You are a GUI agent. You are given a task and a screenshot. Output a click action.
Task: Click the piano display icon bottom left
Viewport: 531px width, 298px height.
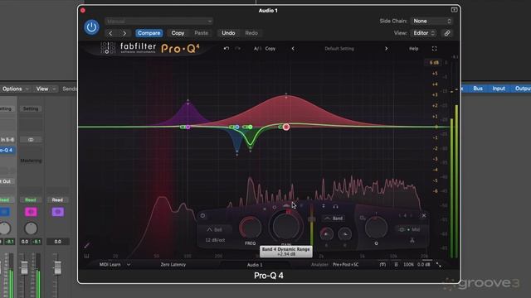pos(86,257)
